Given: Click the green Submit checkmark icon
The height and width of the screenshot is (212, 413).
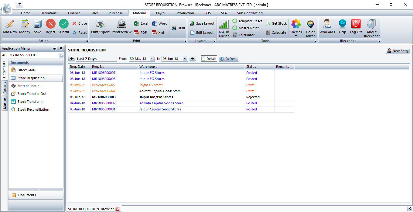Looking at the screenshot, I should tap(64, 24).
